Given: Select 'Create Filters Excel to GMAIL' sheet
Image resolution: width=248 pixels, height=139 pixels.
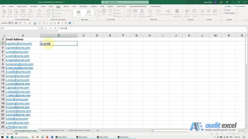Looking at the screenshot, I should (79, 131).
